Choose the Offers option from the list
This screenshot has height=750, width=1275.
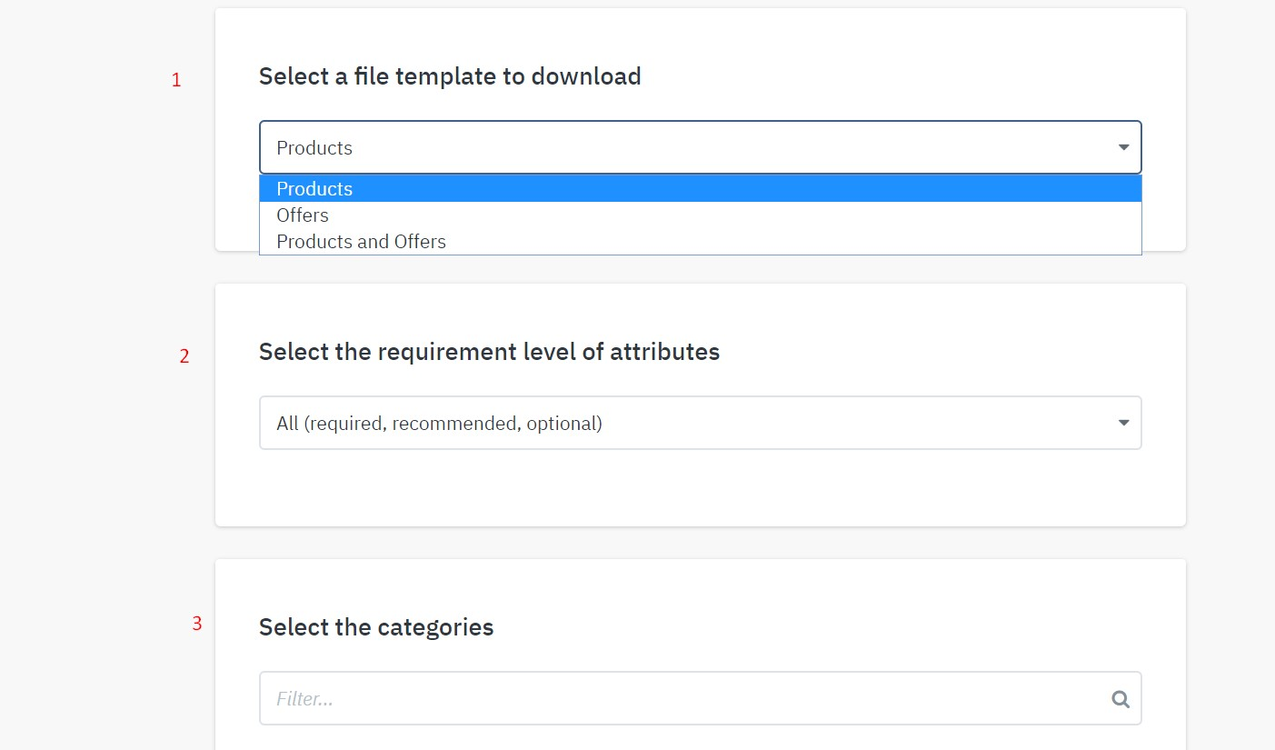[303, 215]
